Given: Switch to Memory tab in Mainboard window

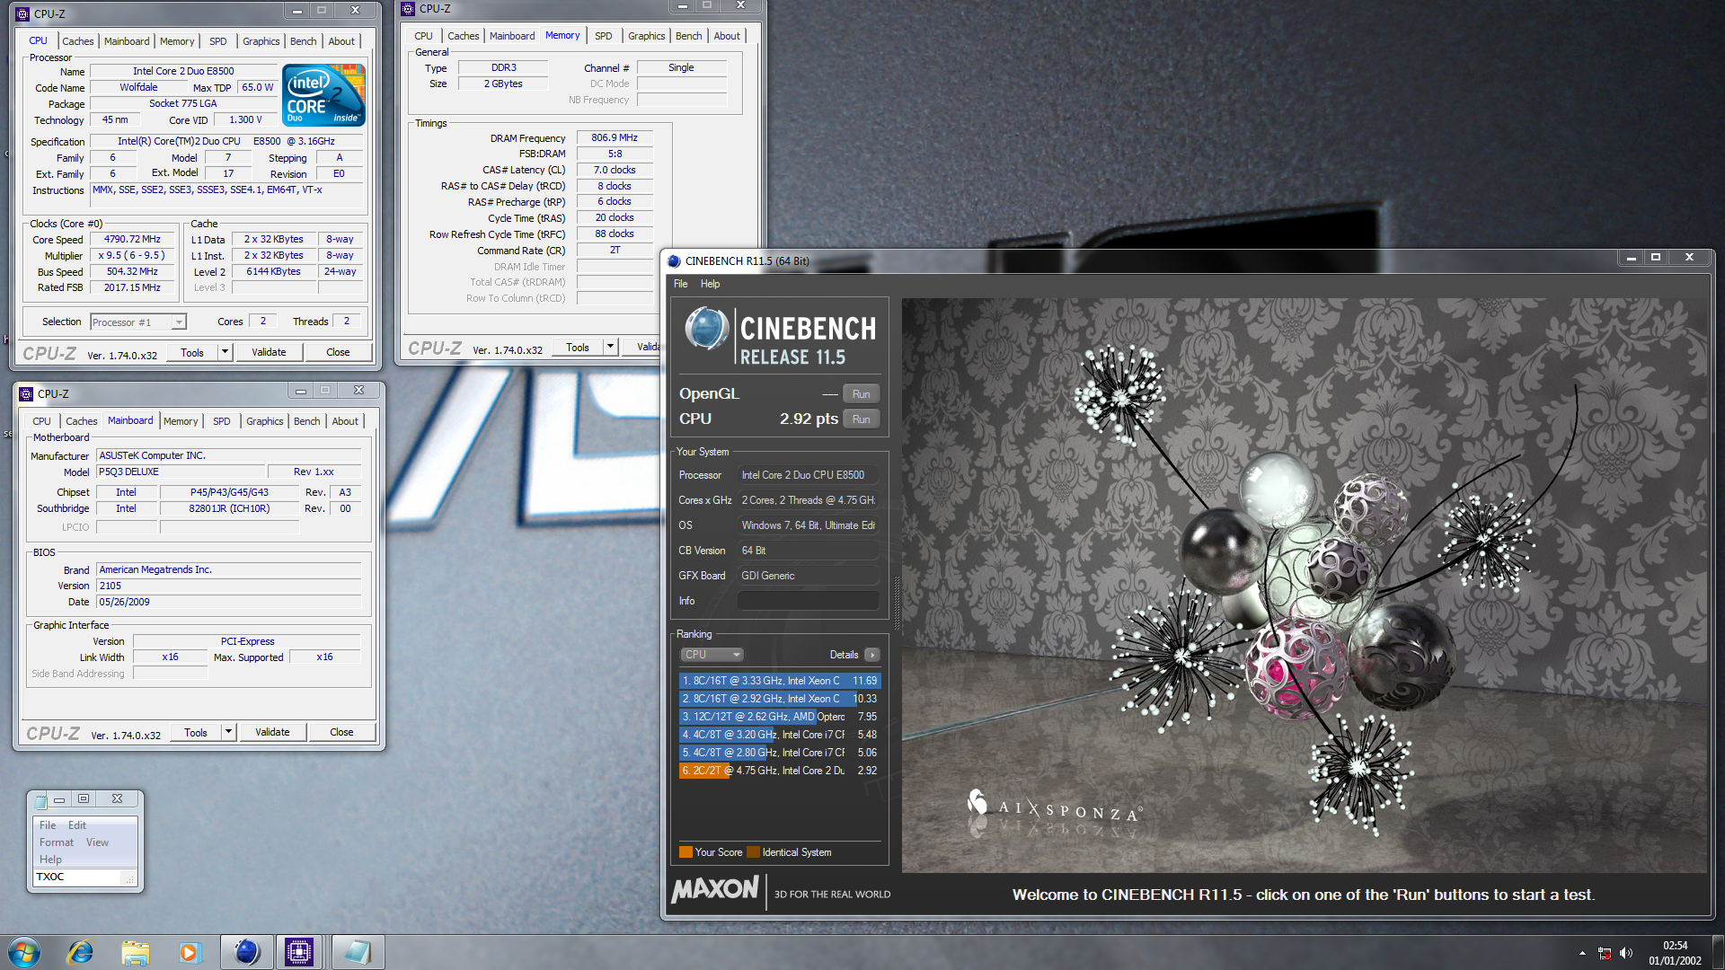Looking at the screenshot, I should point(181,421).
